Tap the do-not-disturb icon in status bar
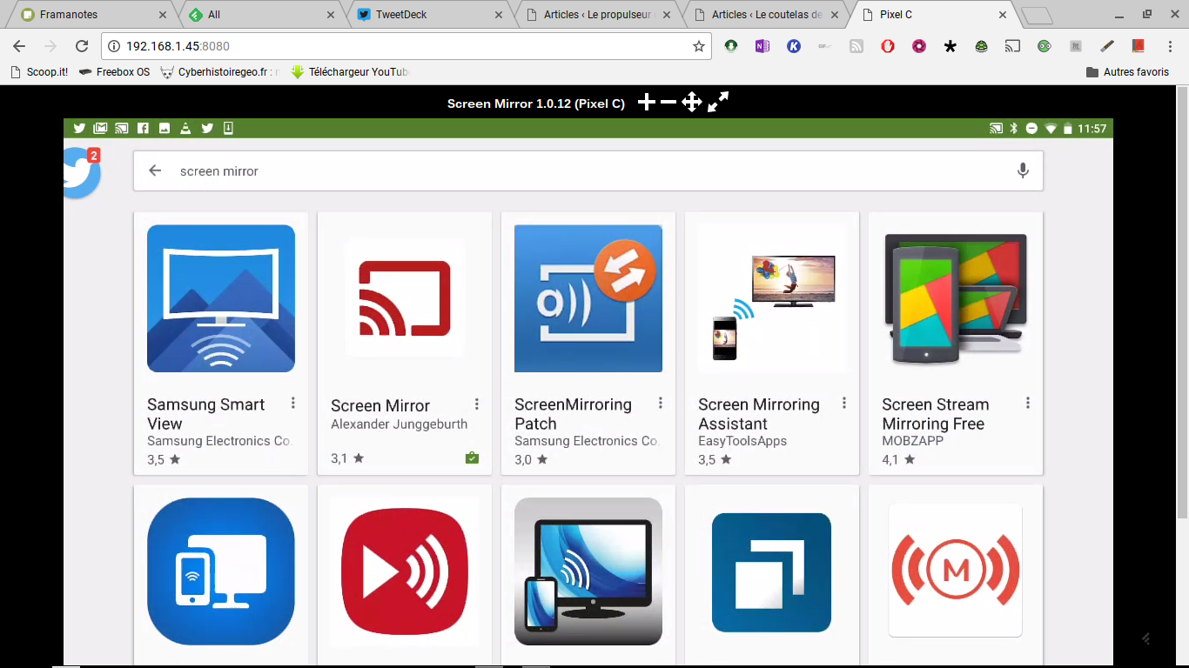 click(x=1031, y=128)
